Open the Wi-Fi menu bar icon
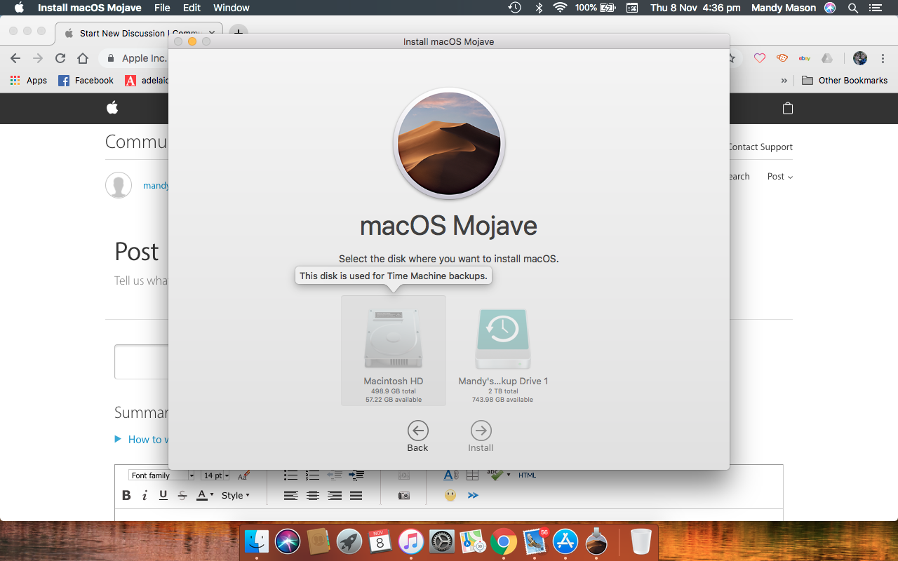 click(560, 8)
